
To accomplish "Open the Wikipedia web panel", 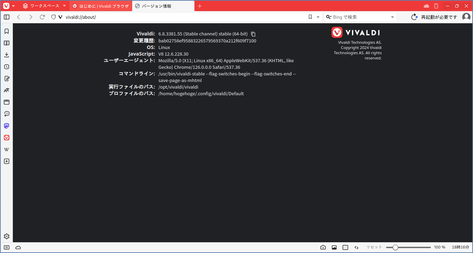I will (6, 149).
